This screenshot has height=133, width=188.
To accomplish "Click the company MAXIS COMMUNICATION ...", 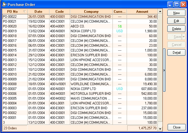I will click(x=90, y=98).
